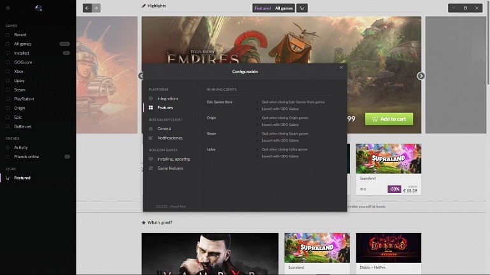Select the Features grid icon
Viewport: 490px width, 275px height.
151,107
